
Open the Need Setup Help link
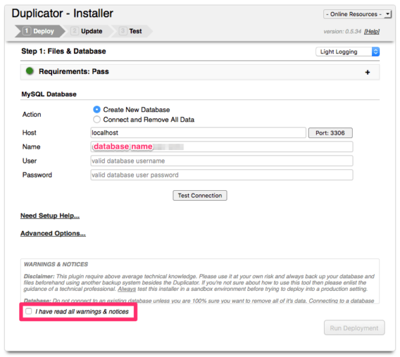click(x=50, y=216)
